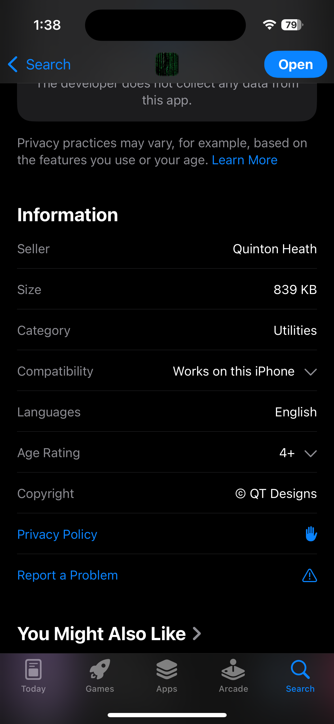Image resolution: width=334 pixels, height=724 pixels.
Task: Select the Search tab magnifier icon
Action: [300, 670]
